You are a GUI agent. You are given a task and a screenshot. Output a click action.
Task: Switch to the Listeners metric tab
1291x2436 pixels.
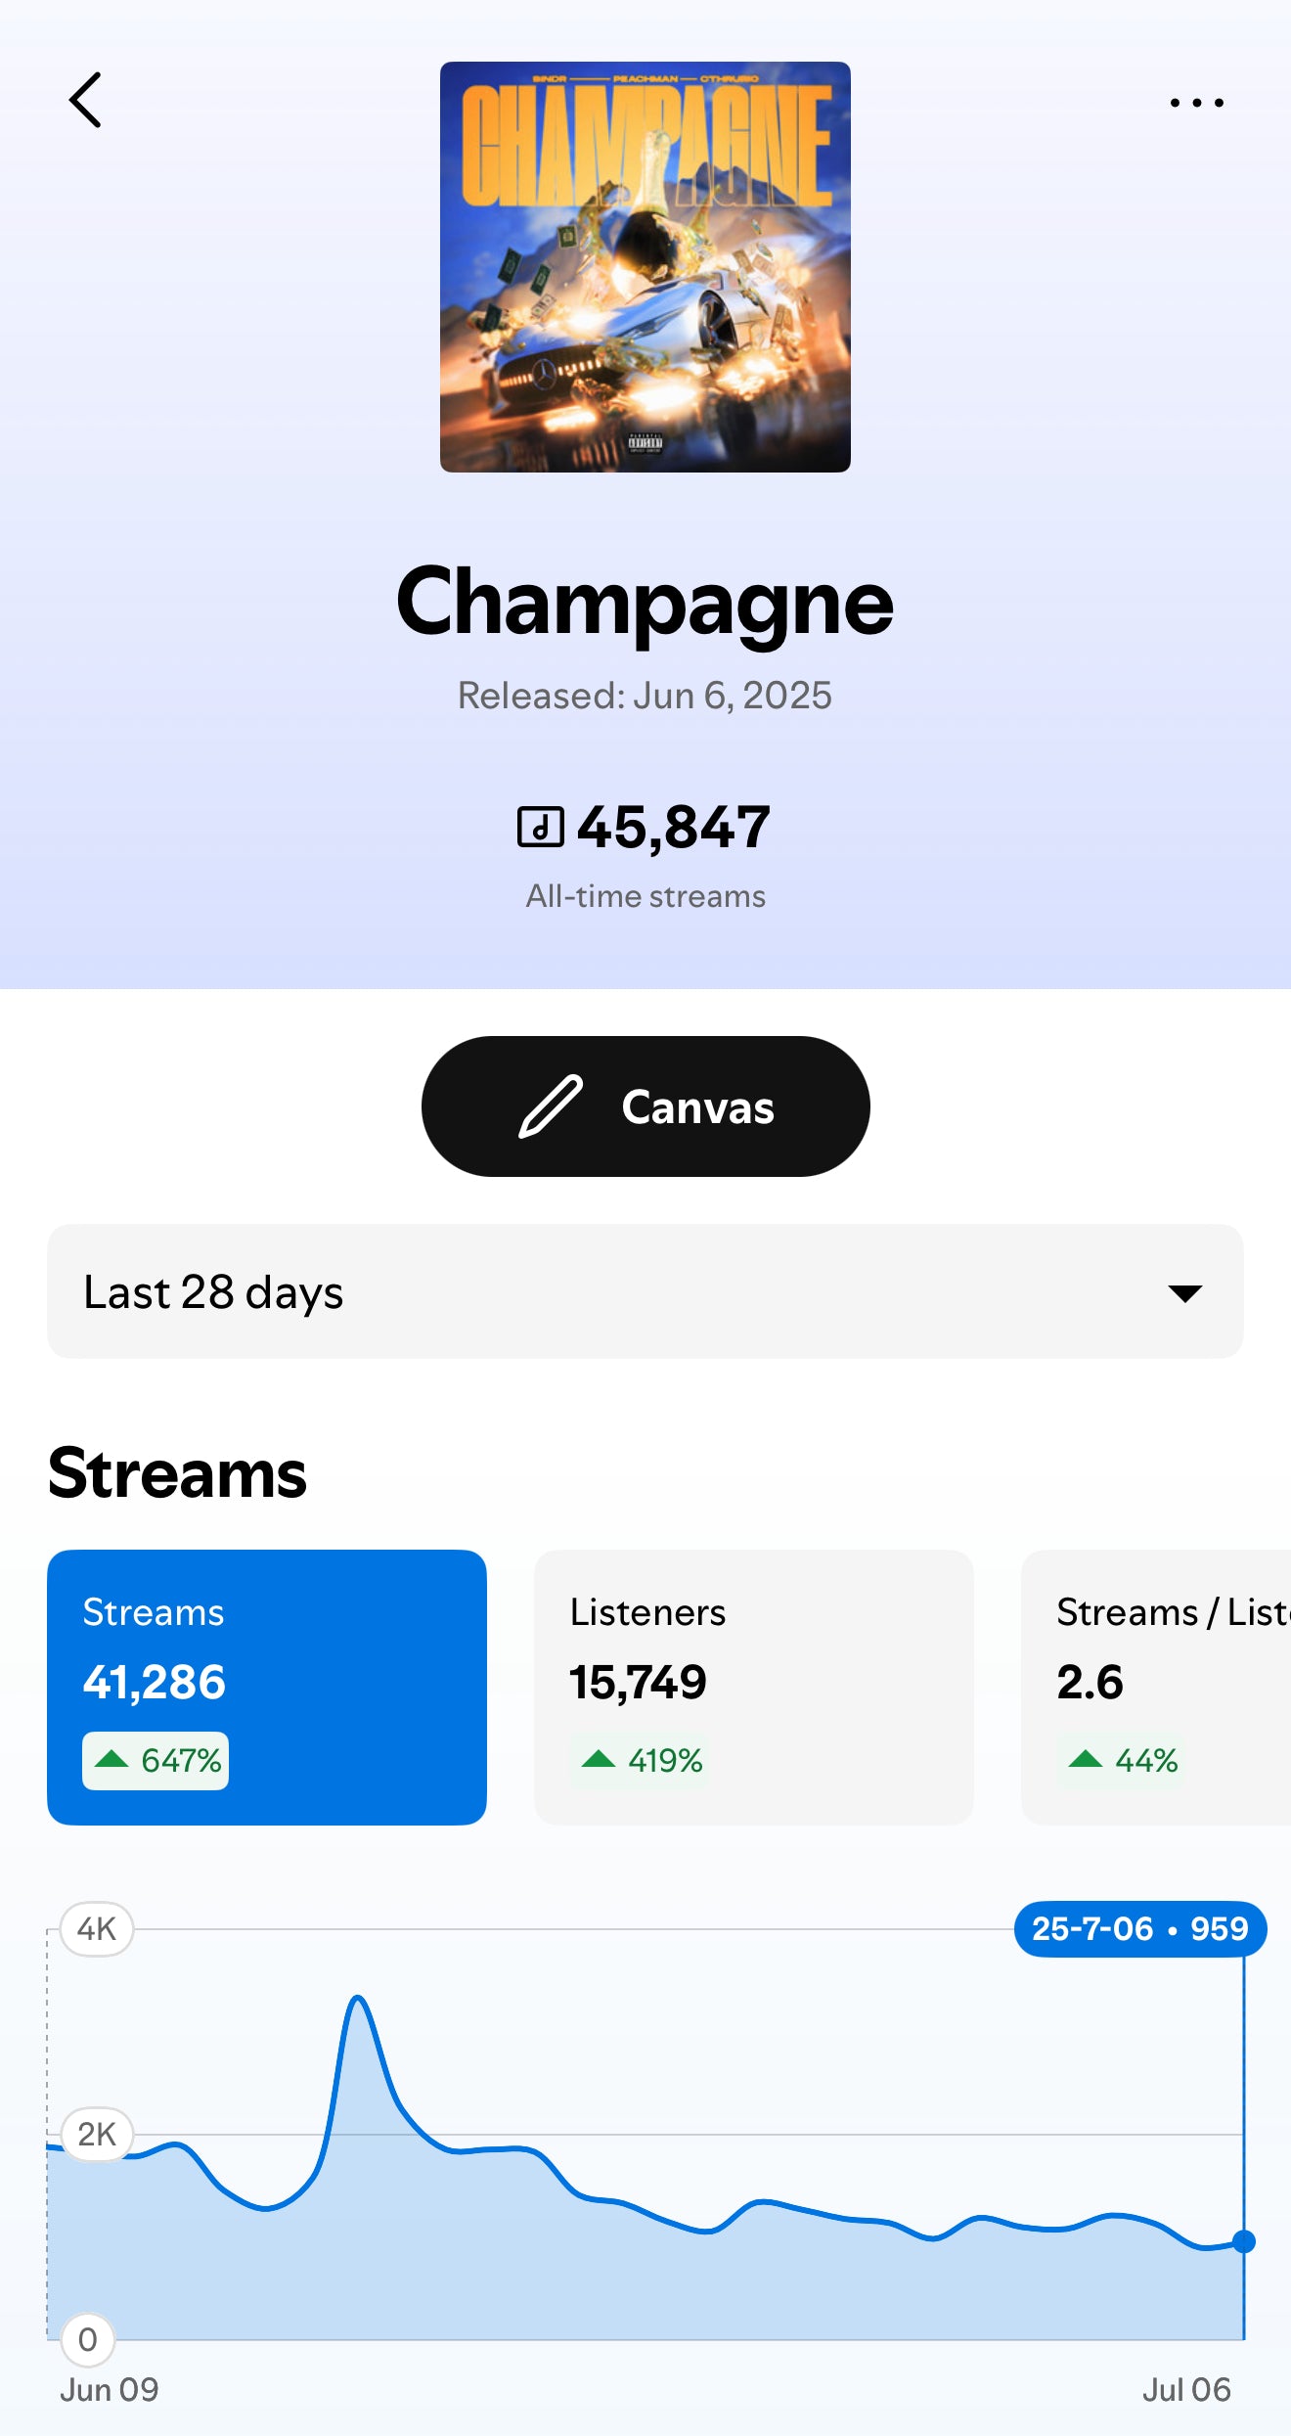(x=753, y=1687)
